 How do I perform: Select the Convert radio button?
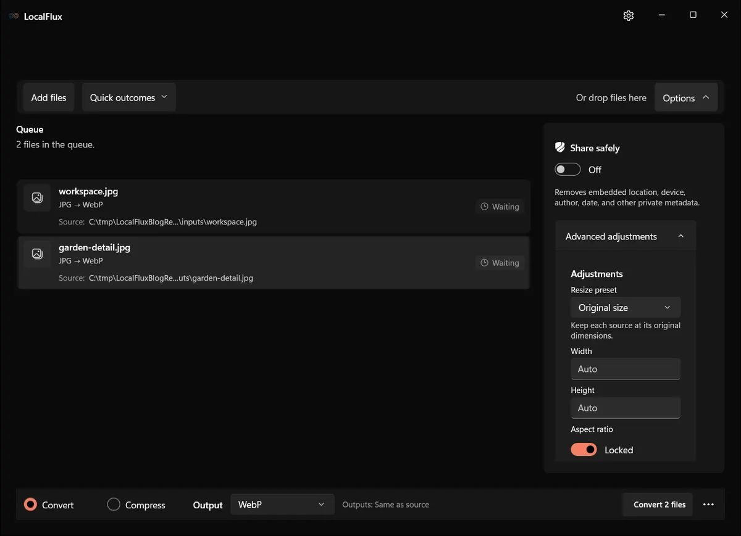tap(30, 505)
